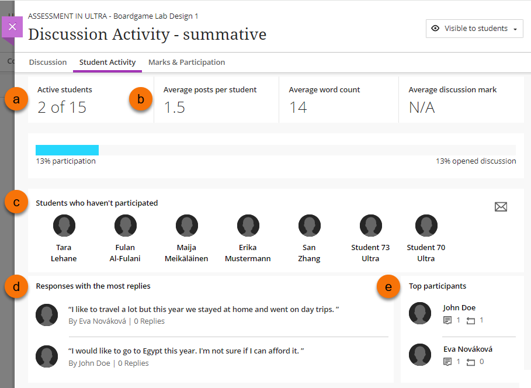Screen dimensions: 531x388
Task: Open the Visible to students dropdown
Action: (x=474, y=29)
